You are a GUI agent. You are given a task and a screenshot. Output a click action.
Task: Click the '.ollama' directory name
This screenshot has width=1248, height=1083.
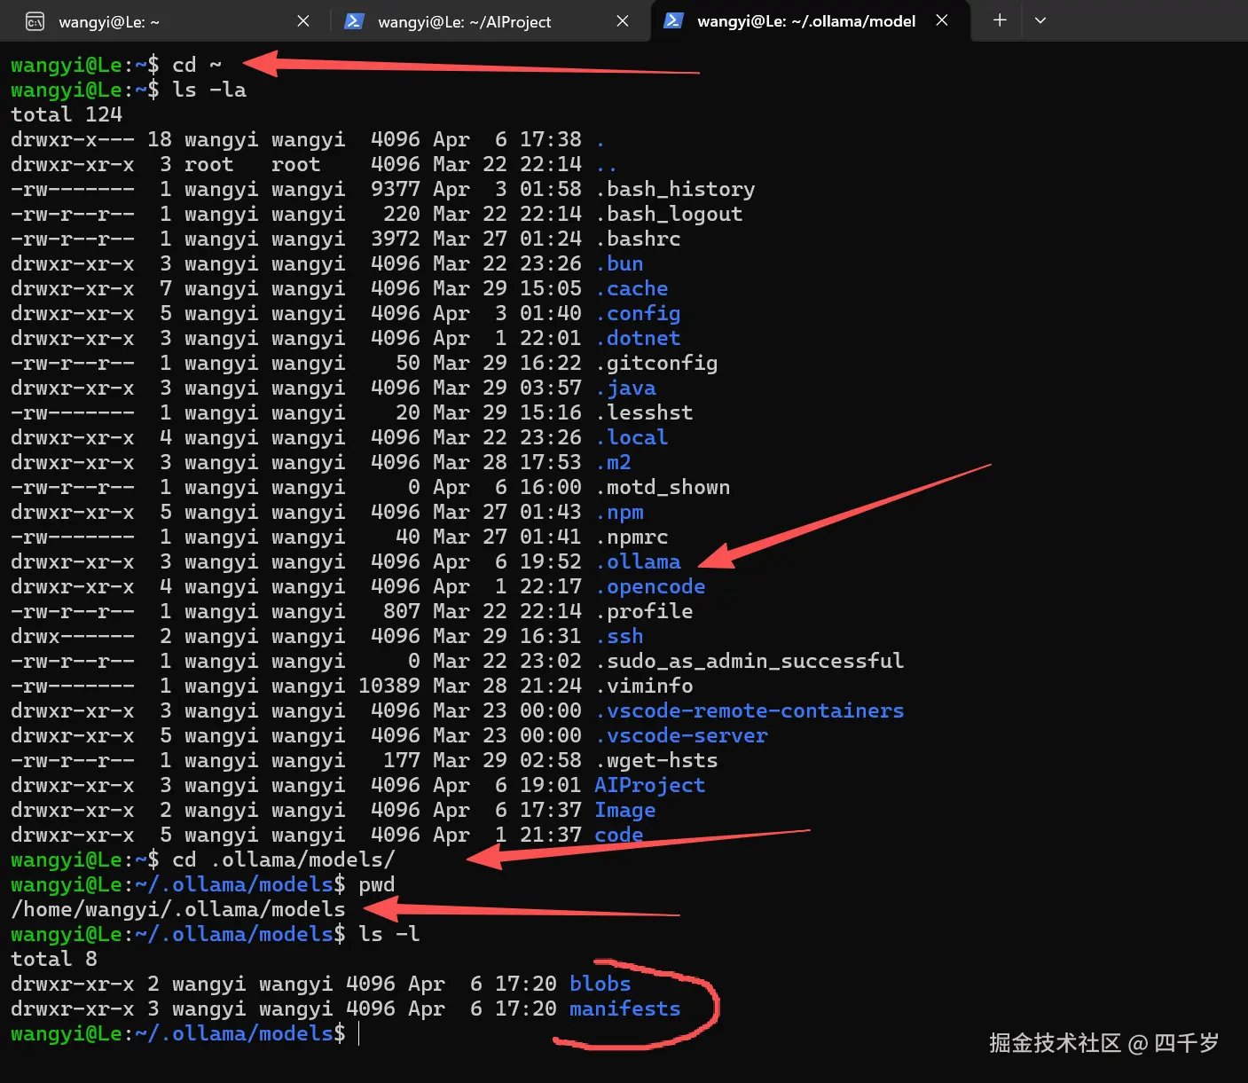pyautogui.click(x=638, y=561)
